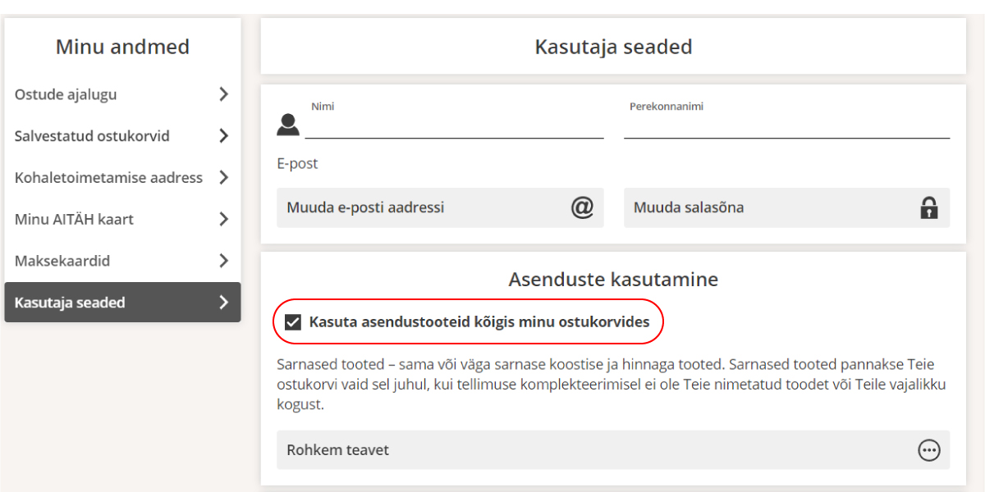Screen dimensions: 985x492
Task: Click chevron next to Salvestatud ostukorvid
Action: pos(223,136)
